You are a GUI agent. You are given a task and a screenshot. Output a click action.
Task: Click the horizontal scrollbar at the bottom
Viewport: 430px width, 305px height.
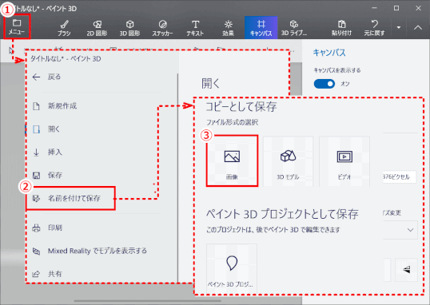point(148,301)
